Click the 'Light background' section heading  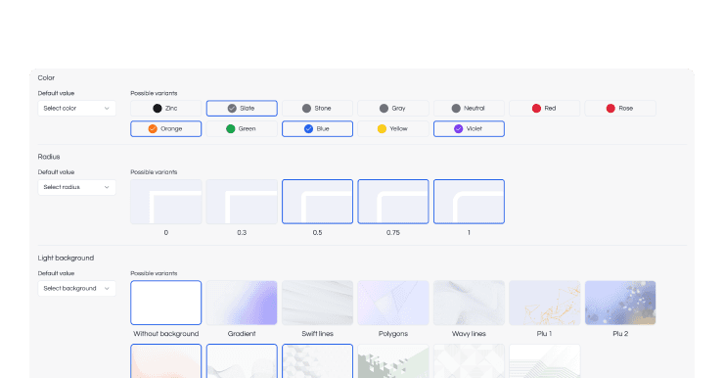point(66,258)
